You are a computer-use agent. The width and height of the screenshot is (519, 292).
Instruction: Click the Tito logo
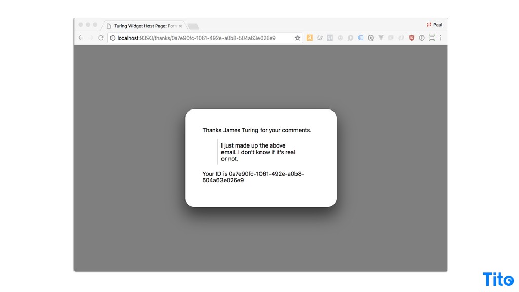coord(498,279)
